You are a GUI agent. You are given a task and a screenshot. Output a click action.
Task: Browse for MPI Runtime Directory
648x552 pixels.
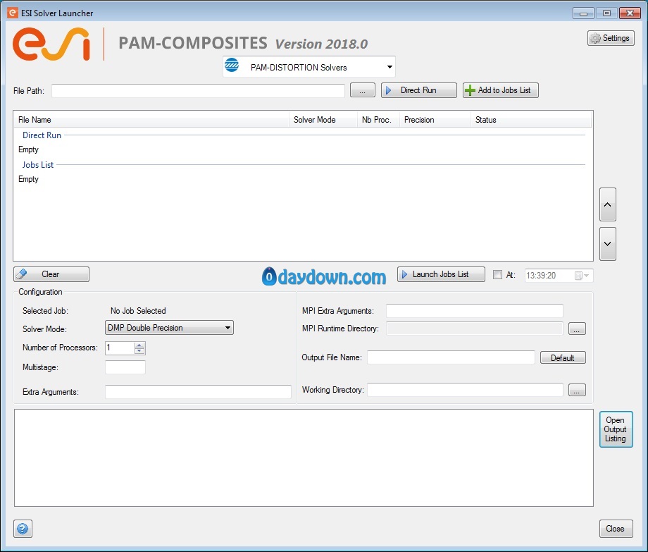pyautogui.click(x=577, y=329)
